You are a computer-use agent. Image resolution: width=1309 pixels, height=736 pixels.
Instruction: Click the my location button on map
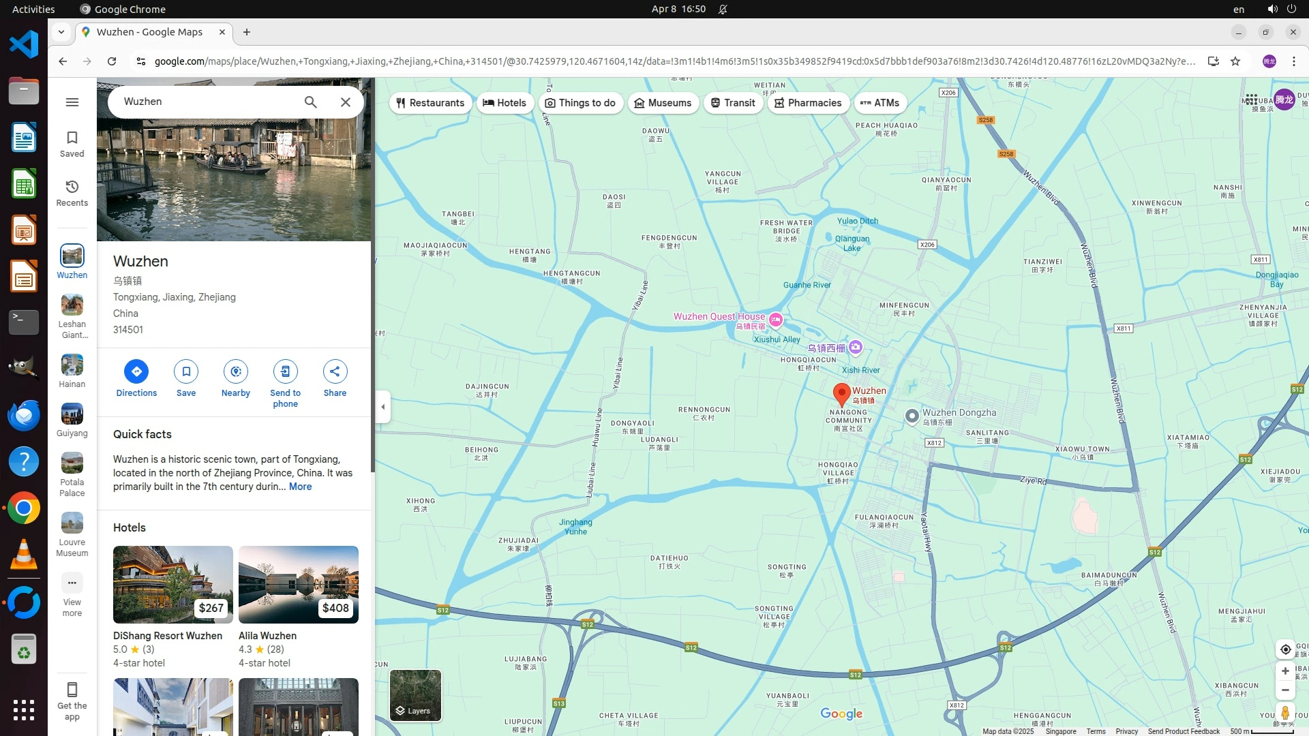coord(1285,649)
